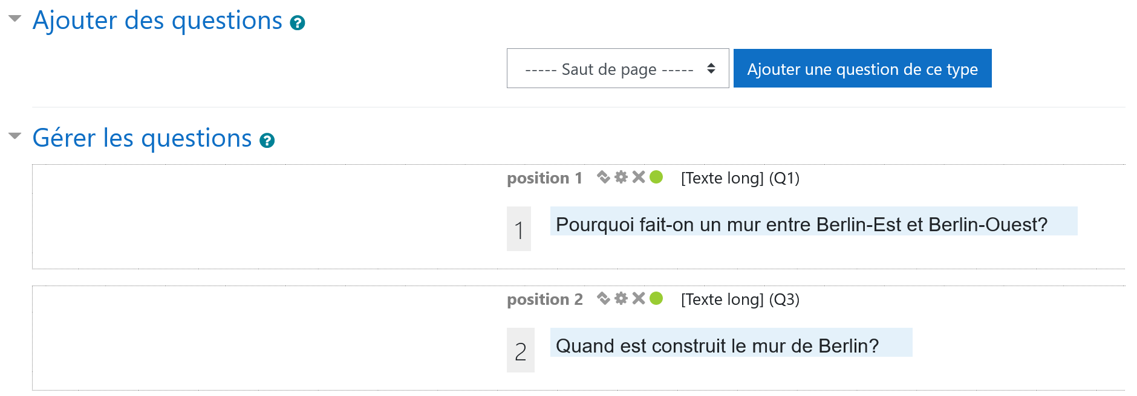Delete question Q3 with X icon
This screenshot has width=1137, height=396.
tap(639, 298)
